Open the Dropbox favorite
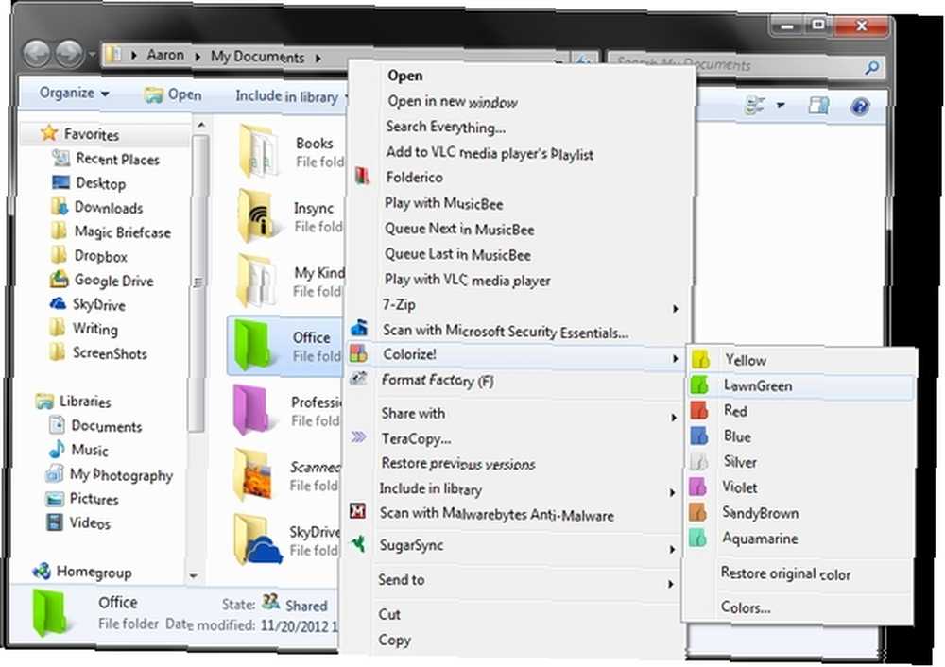The height and width of the screenshot is (667, 945). click(101, 255)
